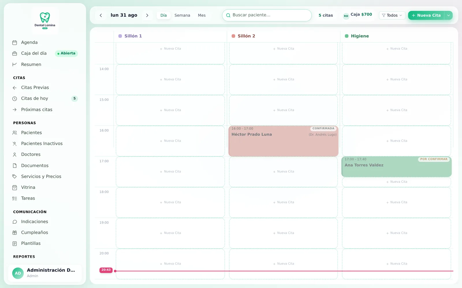The image size is (462, 288).
Task: Open the Pacientes menu entry
Action: [45, 133]
